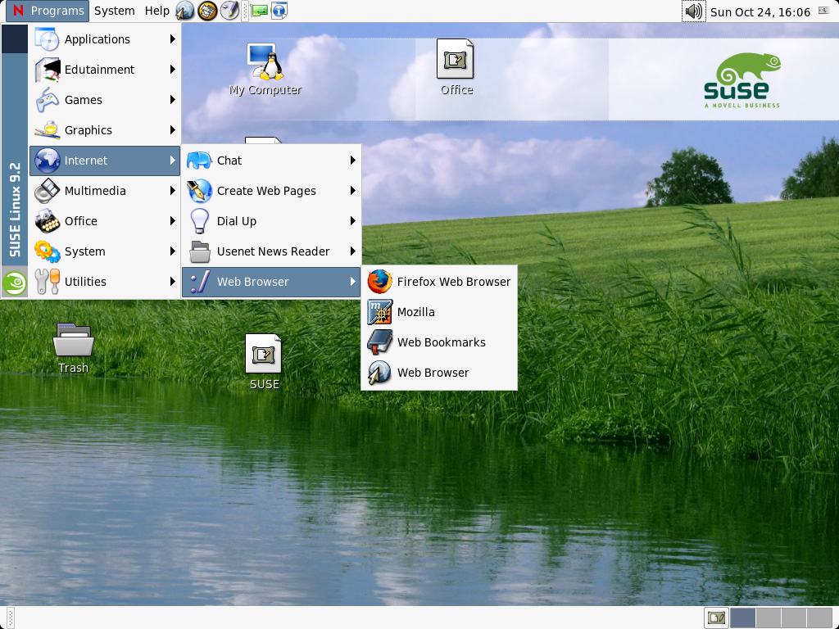
Task: Click the "Office" label in Programs menu
Action: click(x=81, y=221)
